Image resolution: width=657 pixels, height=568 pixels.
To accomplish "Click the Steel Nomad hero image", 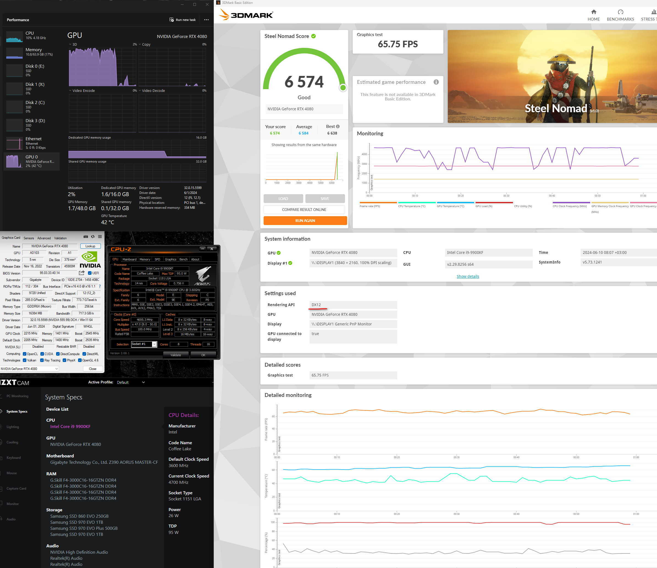I will click(552, 76).
